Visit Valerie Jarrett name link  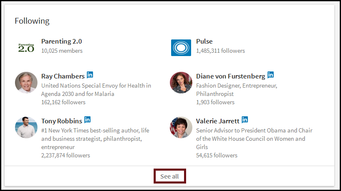pyautogui.click(x=218, y=121)
